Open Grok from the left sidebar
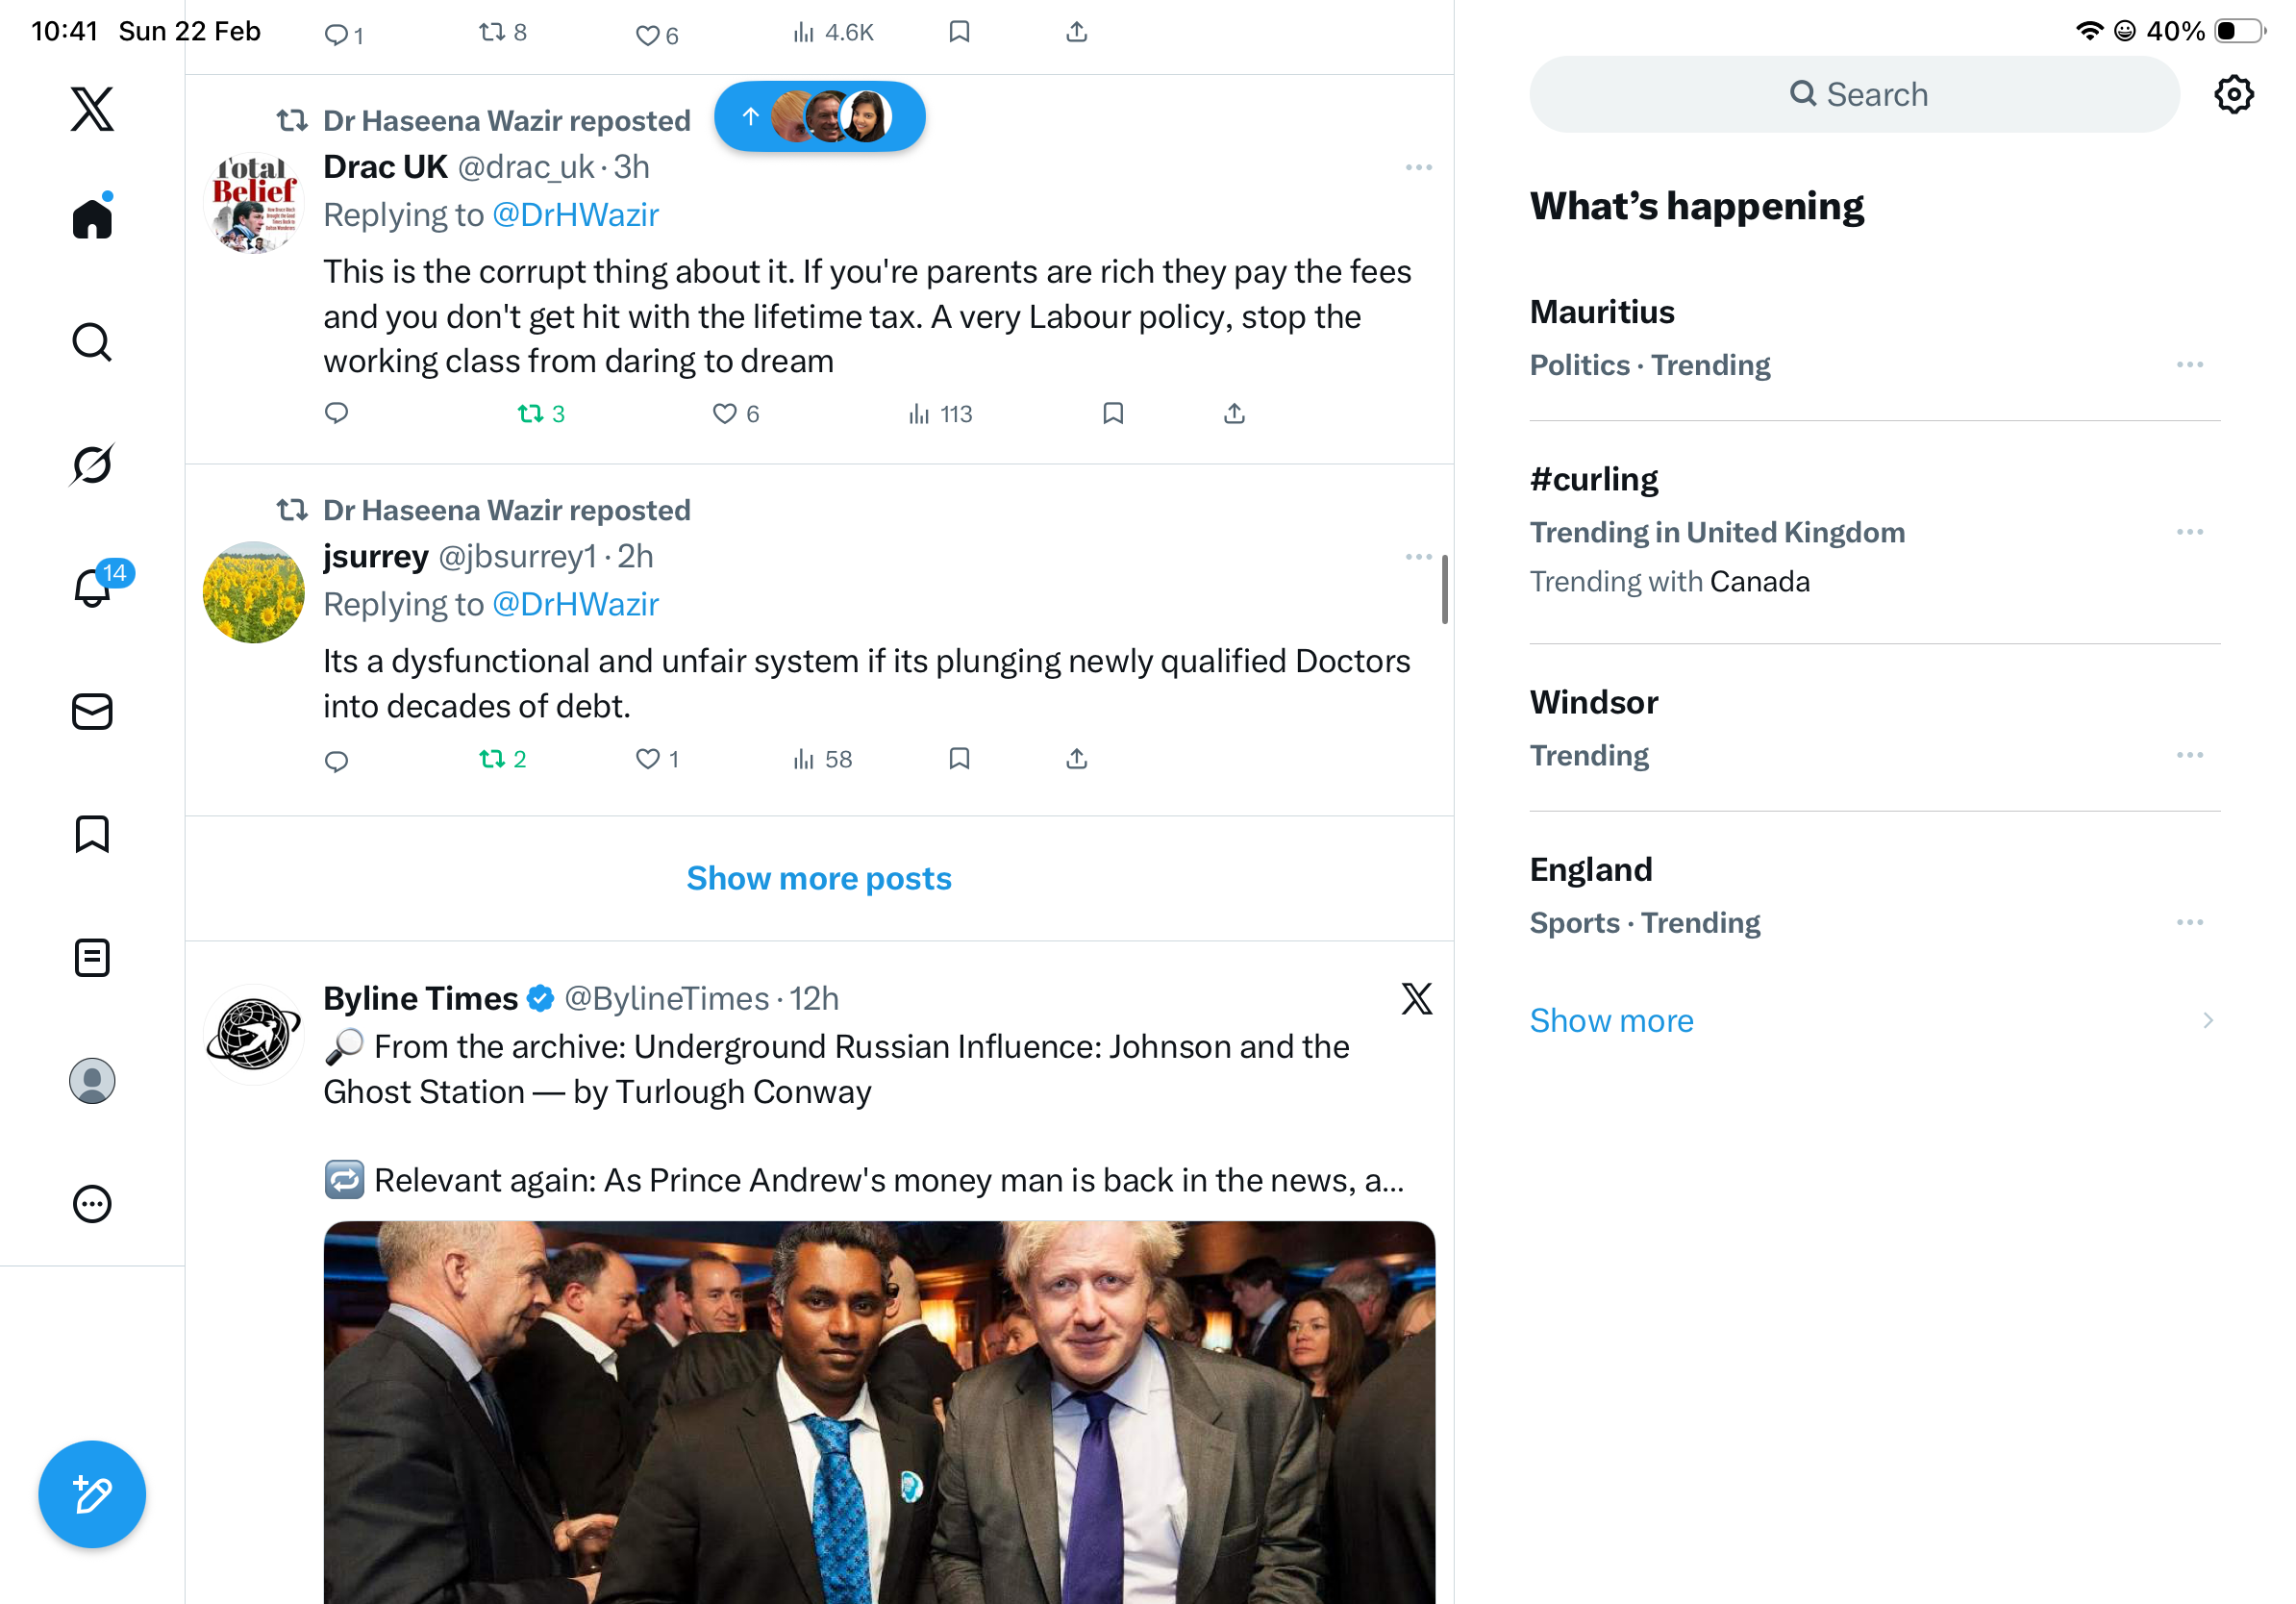2296x1604 pixels. coord(92,465)
